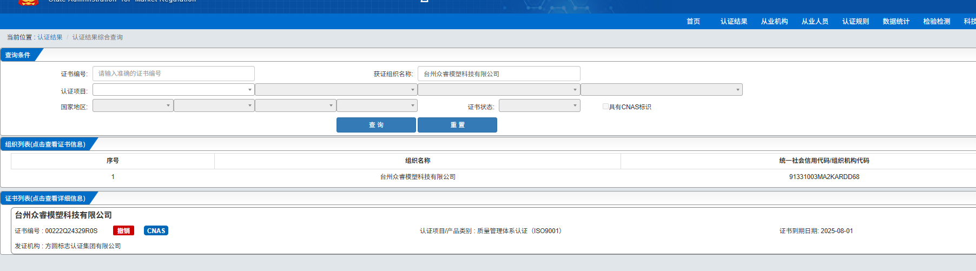Click the 证书编号 input field
Image resolution: width=976 pixels, height=271 pixels.
(174, 74)
